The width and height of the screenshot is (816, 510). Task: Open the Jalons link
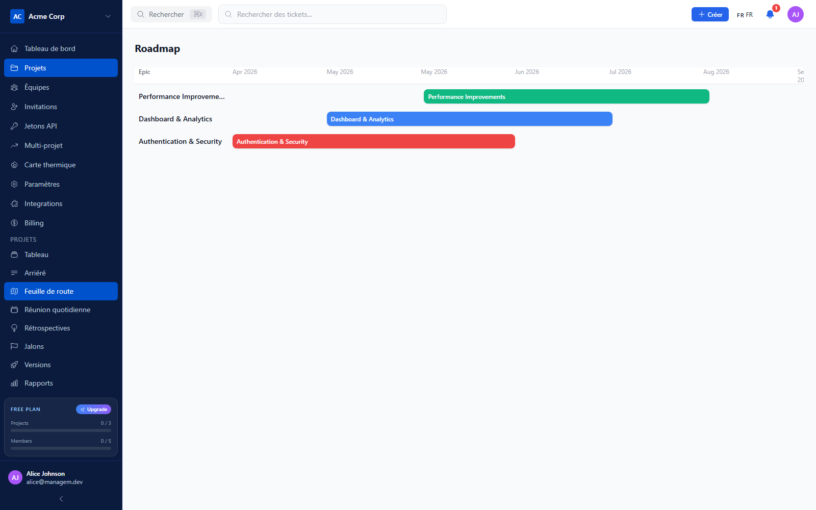61,346
